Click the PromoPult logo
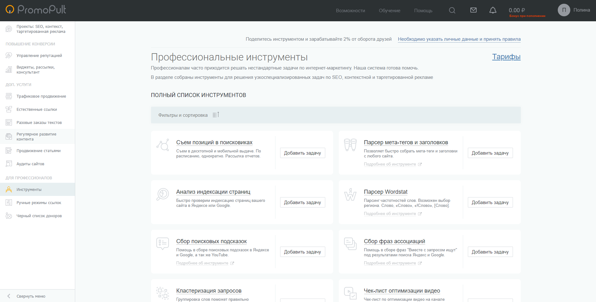 (x=36, y=9)
